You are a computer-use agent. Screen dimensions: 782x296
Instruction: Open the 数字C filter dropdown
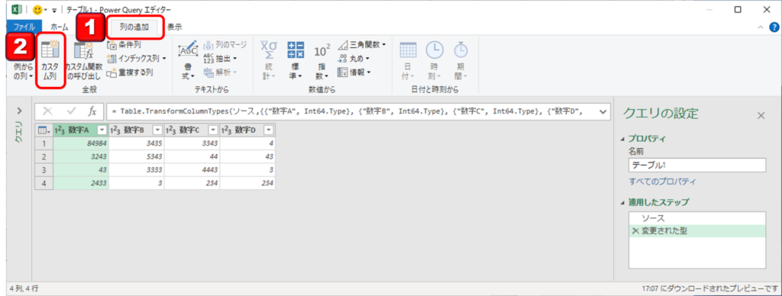click(x=213, y=130)
